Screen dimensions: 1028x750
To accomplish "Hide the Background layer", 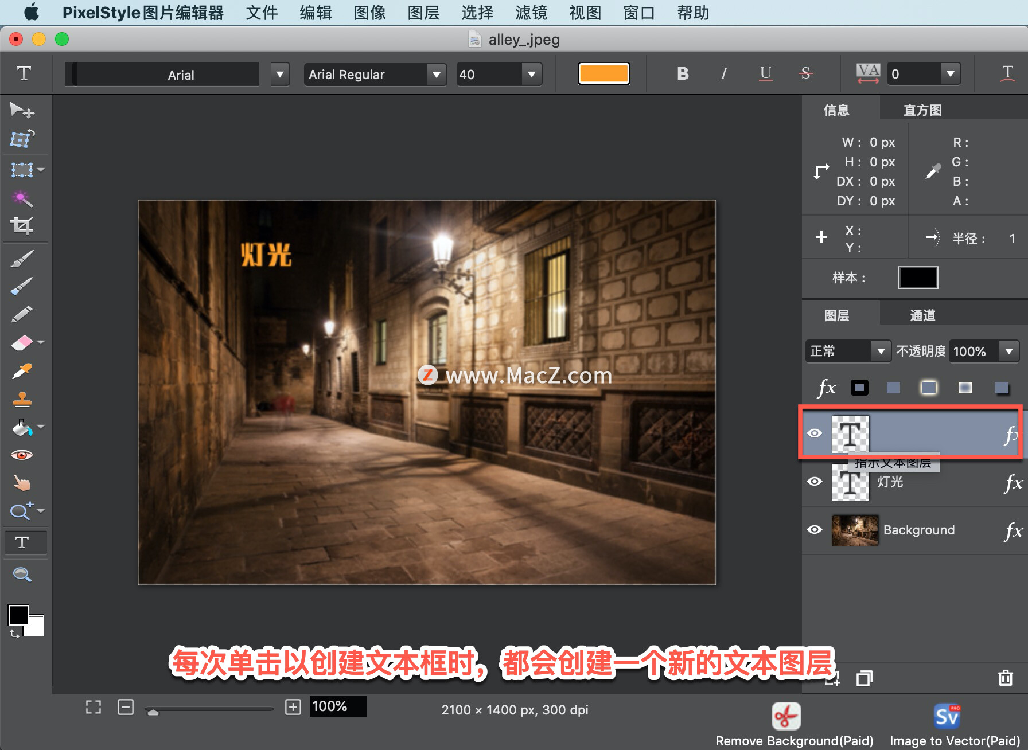I will [815, 530].
